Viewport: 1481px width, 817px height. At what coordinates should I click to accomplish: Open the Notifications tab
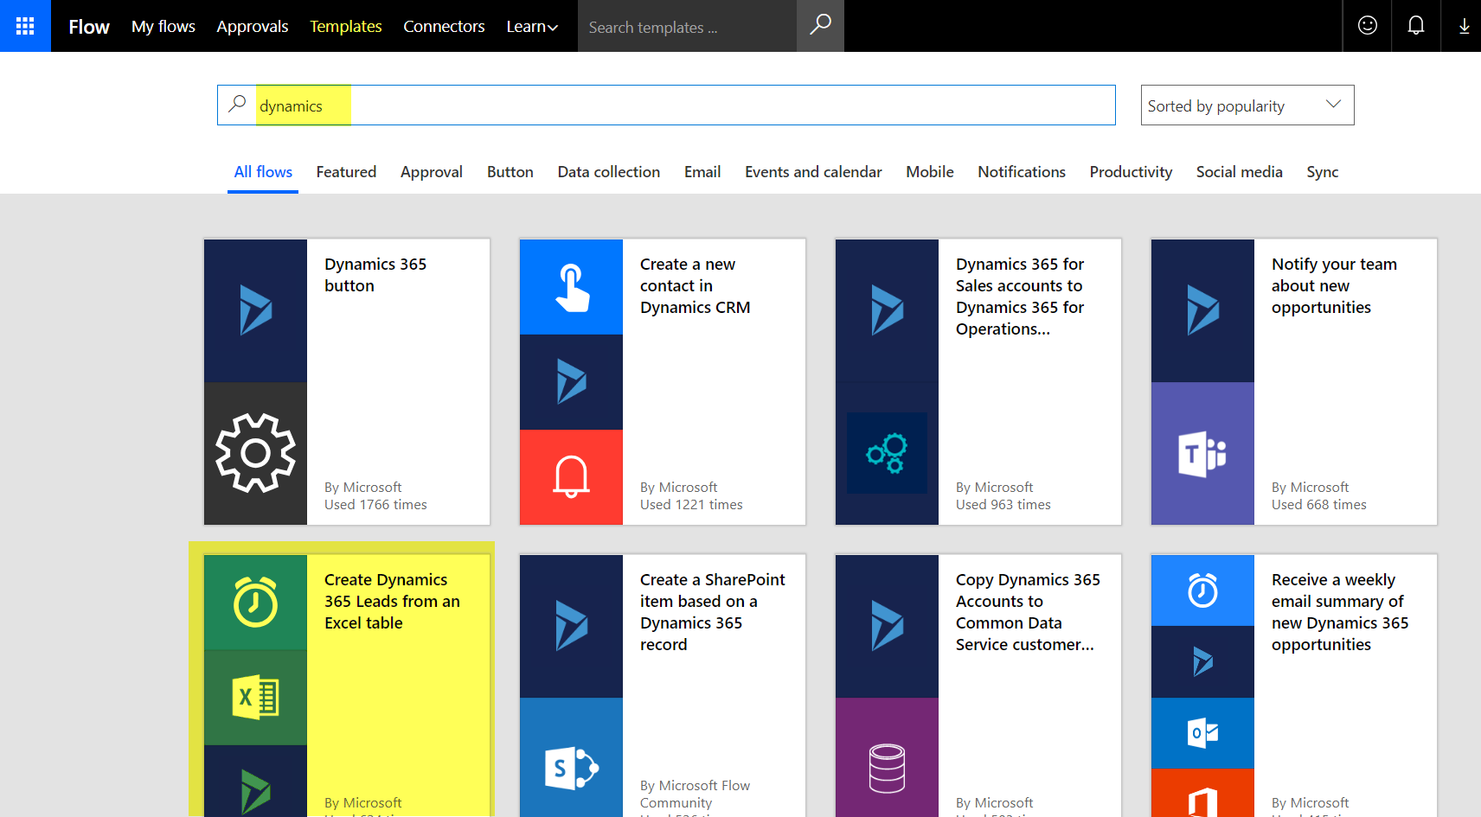coord(1022,172)
